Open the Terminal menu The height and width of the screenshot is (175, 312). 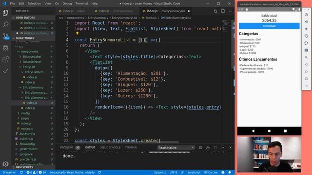tap(81, 3)
